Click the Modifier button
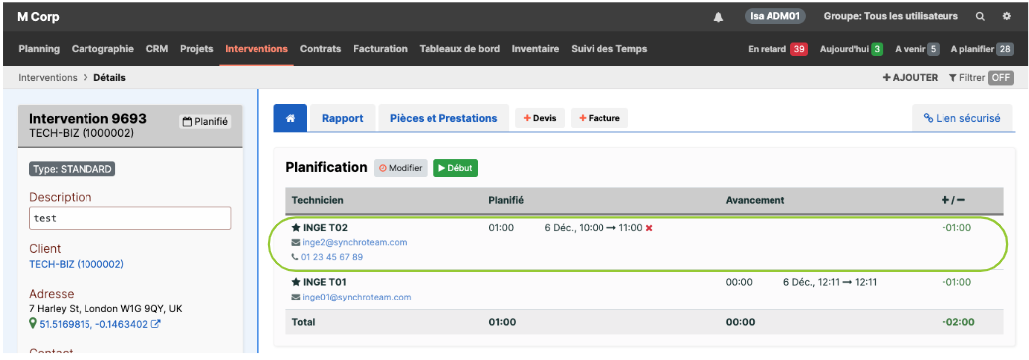Viewport: 1029px width, 360px height. [x=401, y=168]
